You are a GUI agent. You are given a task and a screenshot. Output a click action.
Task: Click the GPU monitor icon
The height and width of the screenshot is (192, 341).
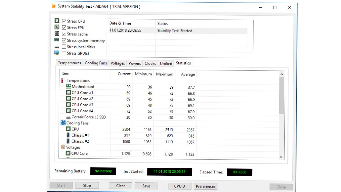(x=57, y=53)
